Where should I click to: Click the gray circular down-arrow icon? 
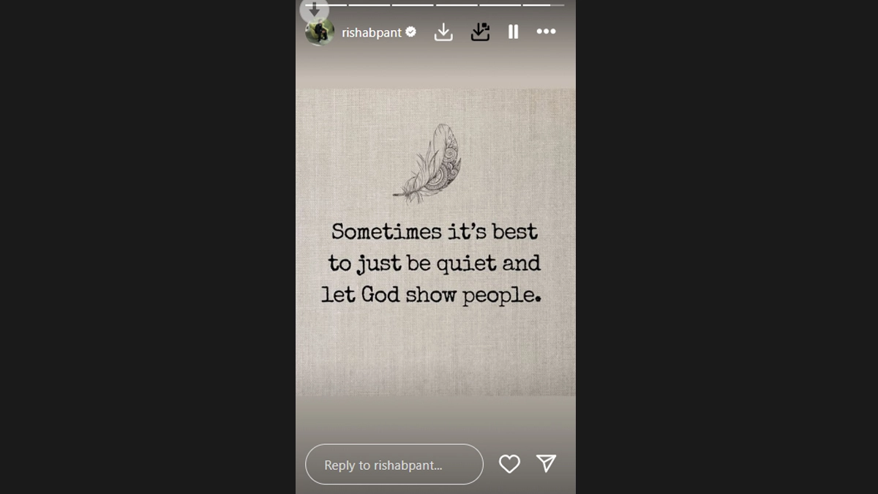point(314,10)
